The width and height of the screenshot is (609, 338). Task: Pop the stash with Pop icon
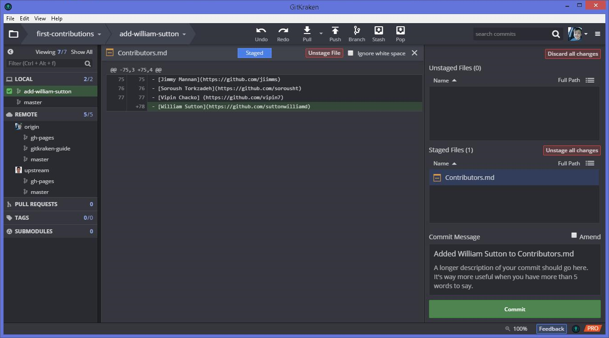pyautogui.click(x=400, y=30)
